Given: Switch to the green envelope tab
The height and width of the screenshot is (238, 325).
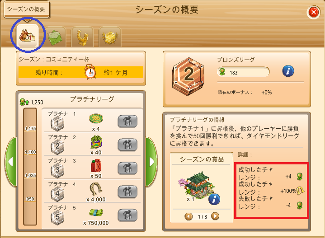Looking at the screenshot, I should pos(55,37).
